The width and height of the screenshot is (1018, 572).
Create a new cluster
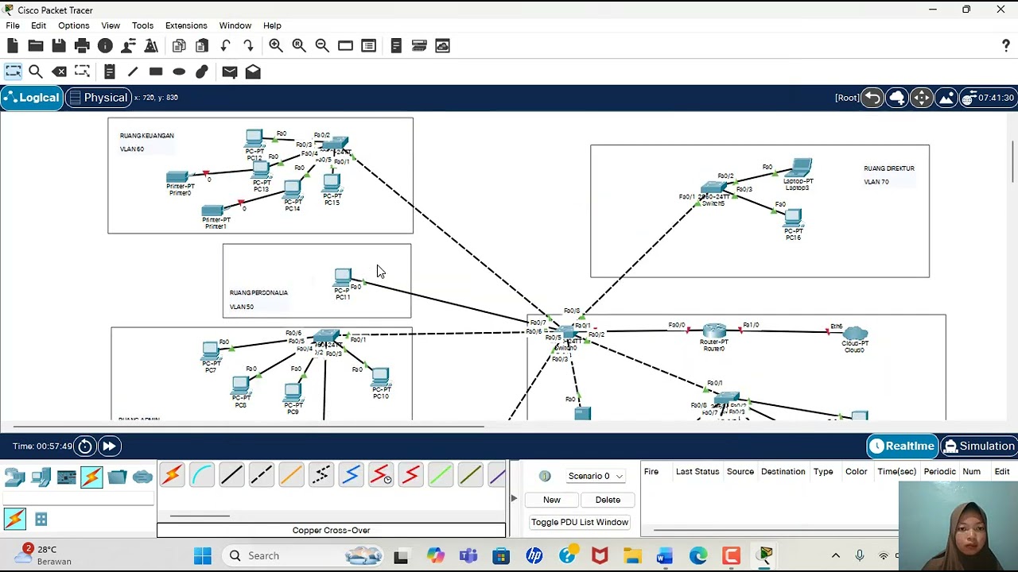coord(897,98)
